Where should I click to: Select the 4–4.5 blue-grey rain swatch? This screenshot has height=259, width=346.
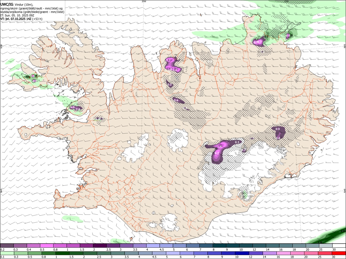tap(145, 253)
